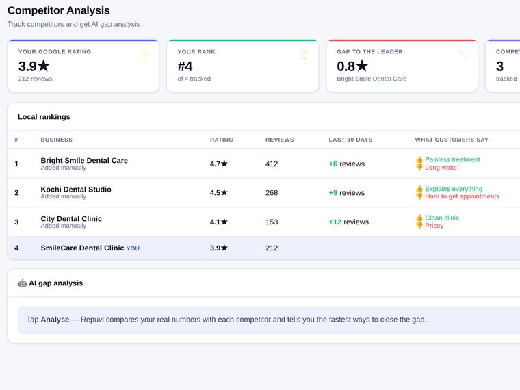
Task: Click the star icon in Google Rating card
Action: [144, 54]
